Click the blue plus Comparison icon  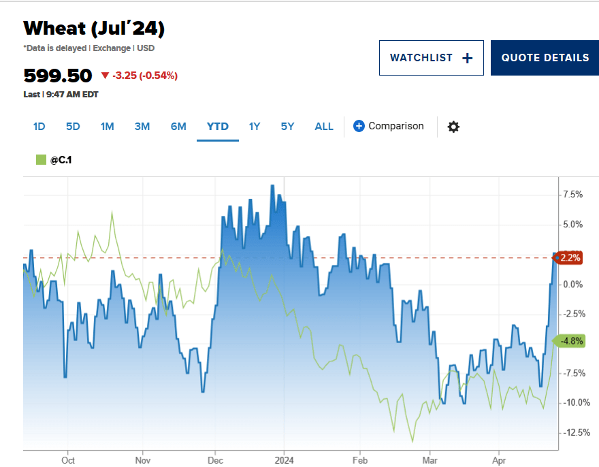[359, 126]
